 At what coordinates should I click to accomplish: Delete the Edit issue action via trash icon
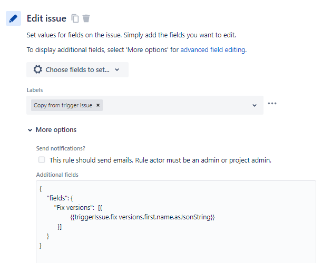86,18
